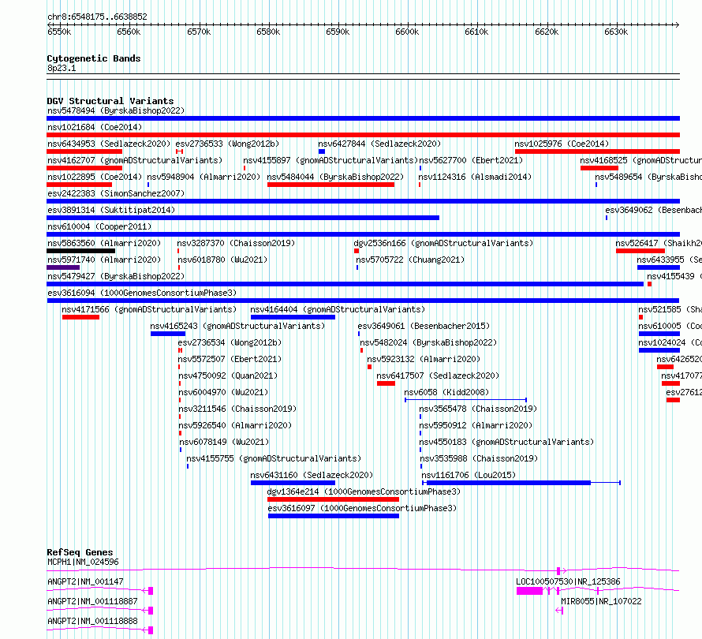This screenshot has width=702, height=639.
Task: Click the 6600k position on ruler
Action: [x=408, y=32]
